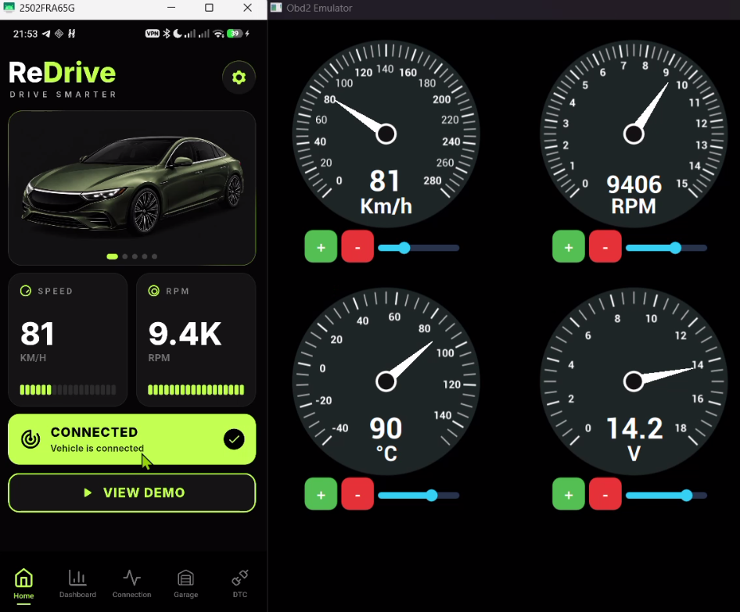The height and width of the screenshot is (612, 740).
Task: Click the do-not-disturb moon icon
Action: (x=178, y=34)
